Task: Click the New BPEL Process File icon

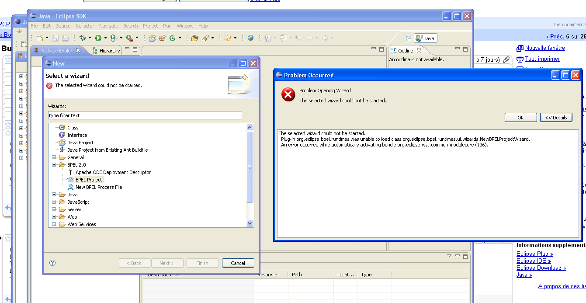Action: [x=71, y=187]
